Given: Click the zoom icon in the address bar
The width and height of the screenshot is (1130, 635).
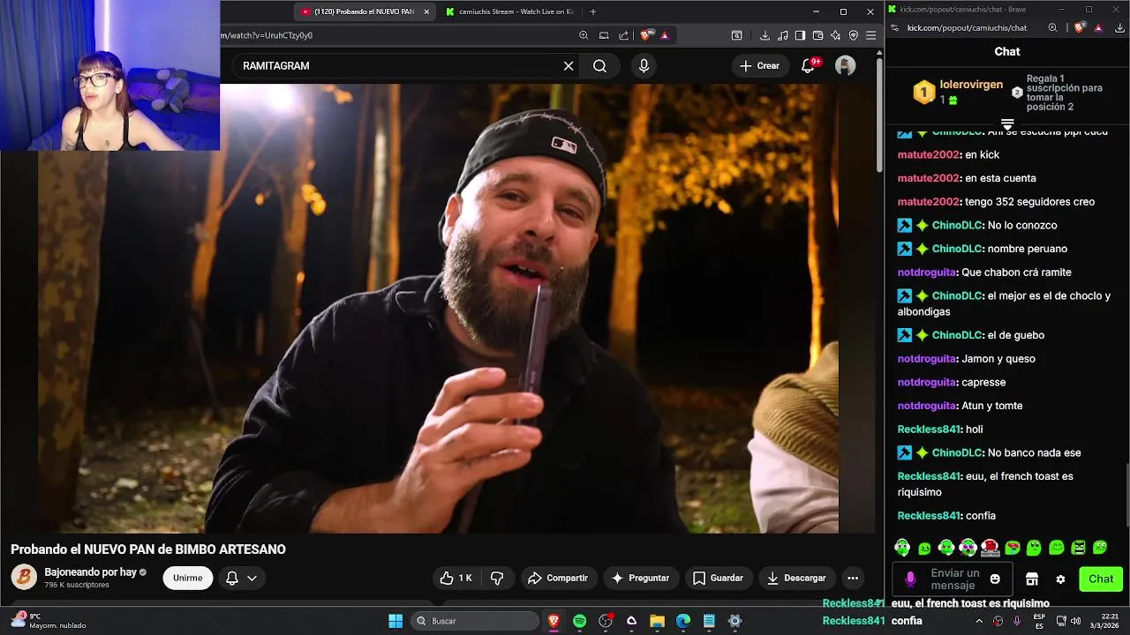Looking at the screenshot, I should coord(584,35).
